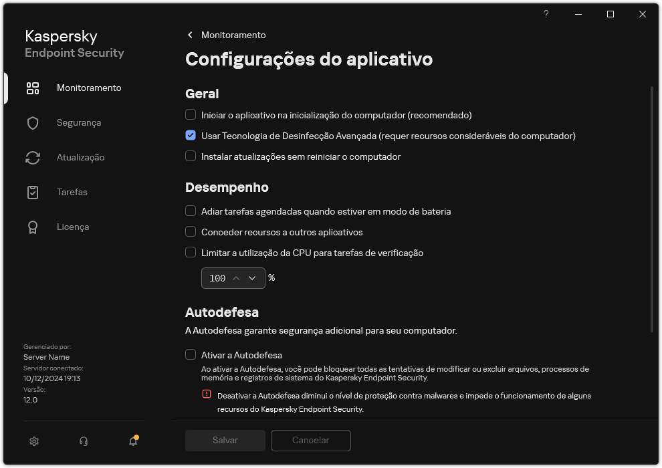This screenshot has width=662, height=468.
Task: Open the settings gear at bottom left
Action: click(x=33, y=441)
